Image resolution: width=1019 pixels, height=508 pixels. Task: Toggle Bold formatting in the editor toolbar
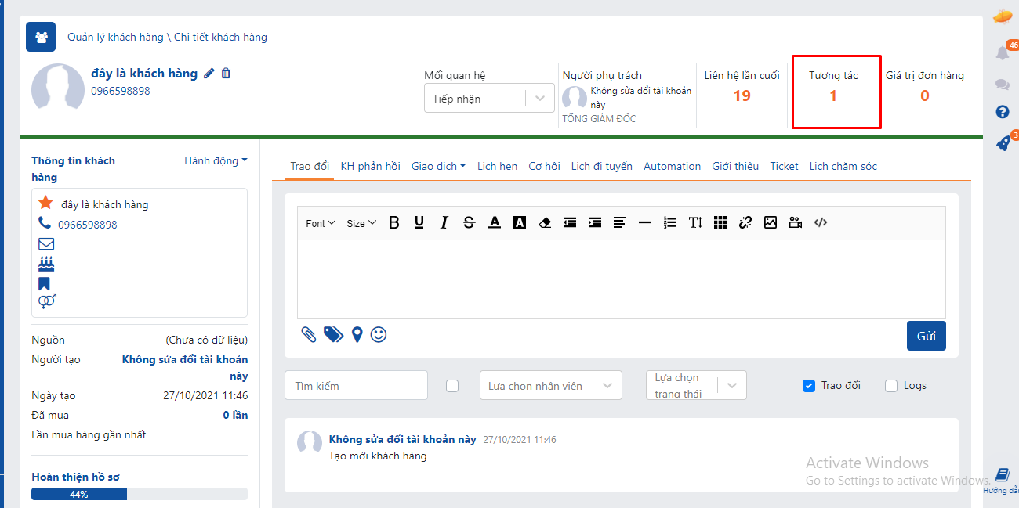(394, 223)
